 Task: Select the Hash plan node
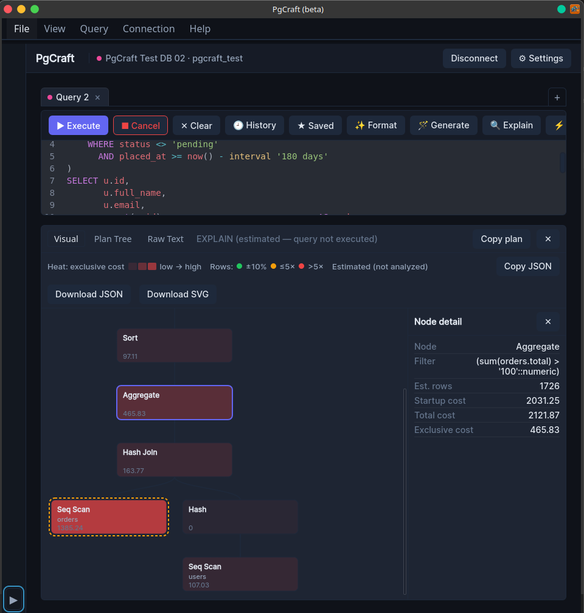click(x=240, y=517)
